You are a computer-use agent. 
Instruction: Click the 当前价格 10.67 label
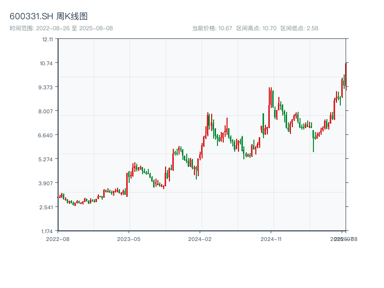click(212, 28)
